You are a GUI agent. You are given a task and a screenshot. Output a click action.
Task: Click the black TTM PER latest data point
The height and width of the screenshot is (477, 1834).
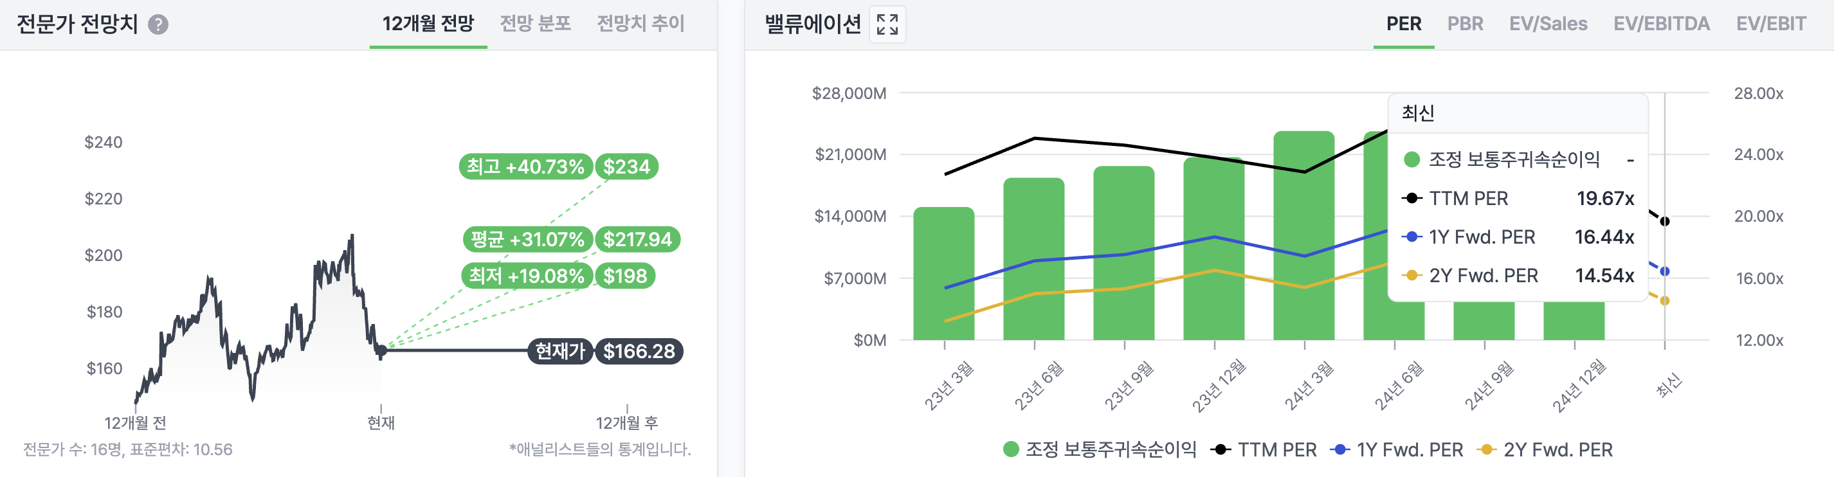coord(1664,221)
